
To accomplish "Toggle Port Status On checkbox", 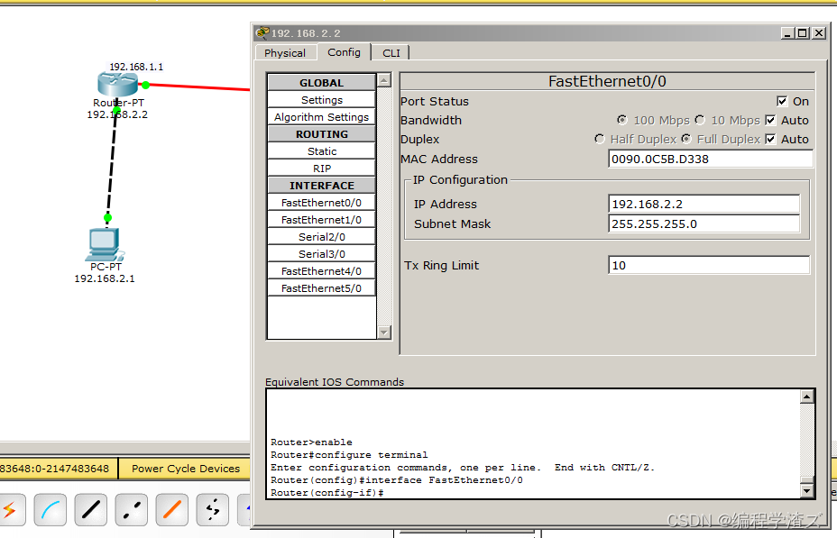I will [x=782, y=102].
